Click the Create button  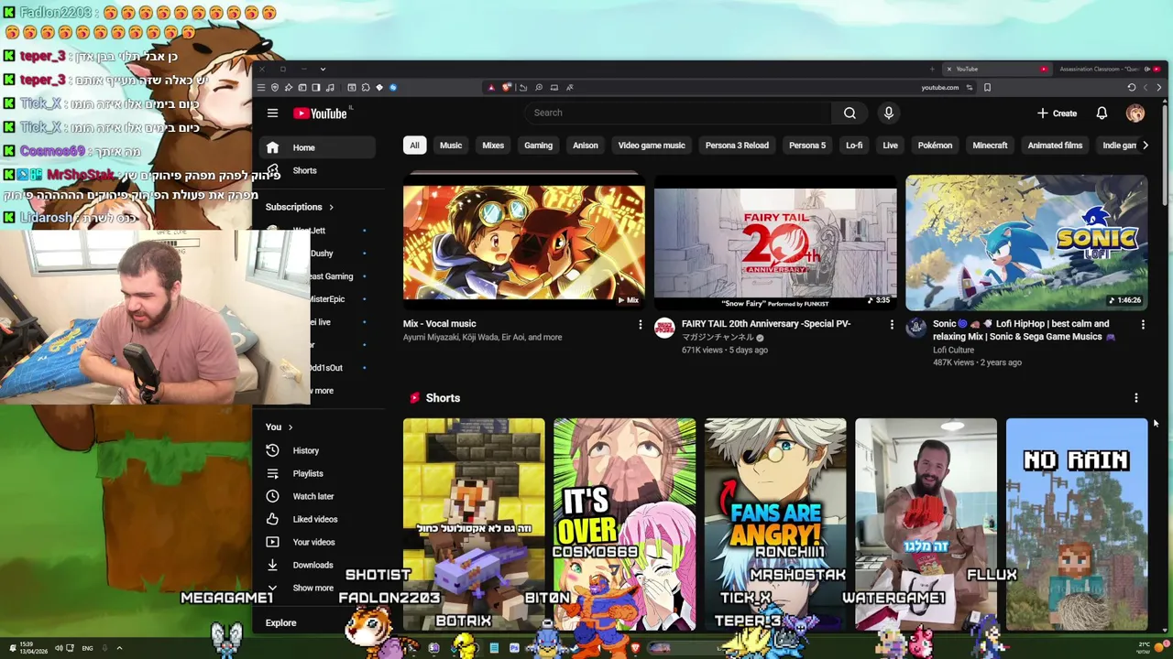click(1057, 113)
